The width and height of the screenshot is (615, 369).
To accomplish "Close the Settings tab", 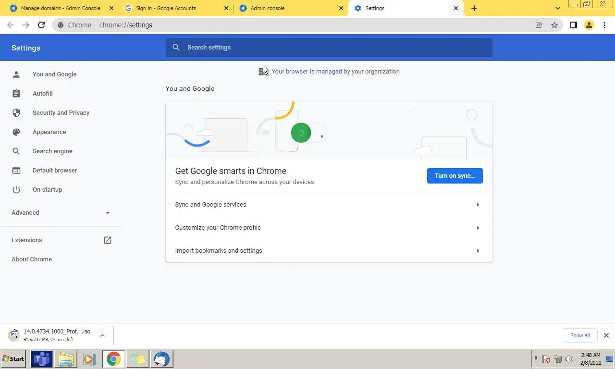I will pyautogui.click(x=456, y=8).
